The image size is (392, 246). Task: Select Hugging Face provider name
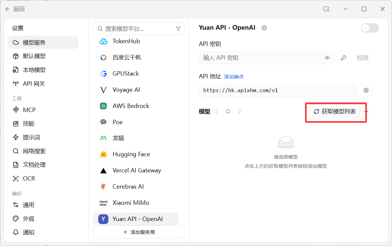(x=131, y=154)
